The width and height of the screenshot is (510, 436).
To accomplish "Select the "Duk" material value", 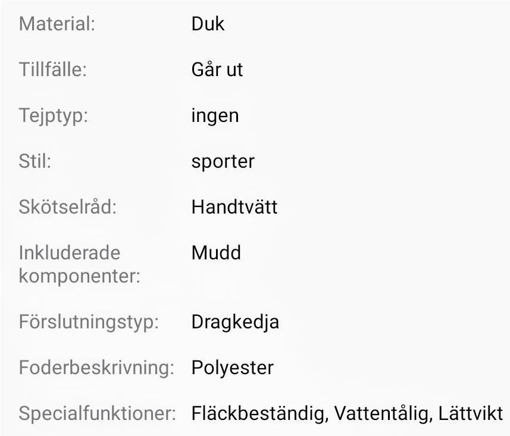I will click(x=208, y=24).
